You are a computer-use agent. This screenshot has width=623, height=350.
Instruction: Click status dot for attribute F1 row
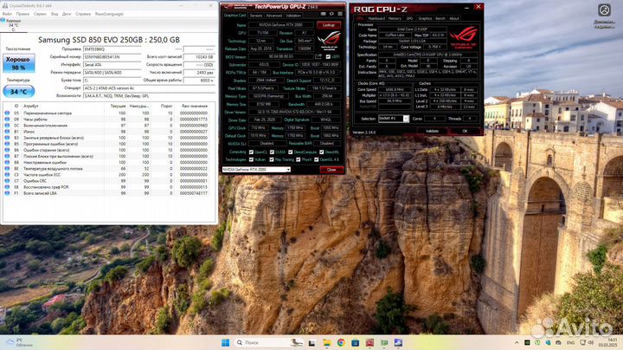7,193
